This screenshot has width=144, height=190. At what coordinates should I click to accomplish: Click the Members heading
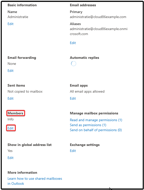pyautogui.click(x=15, y=113)
